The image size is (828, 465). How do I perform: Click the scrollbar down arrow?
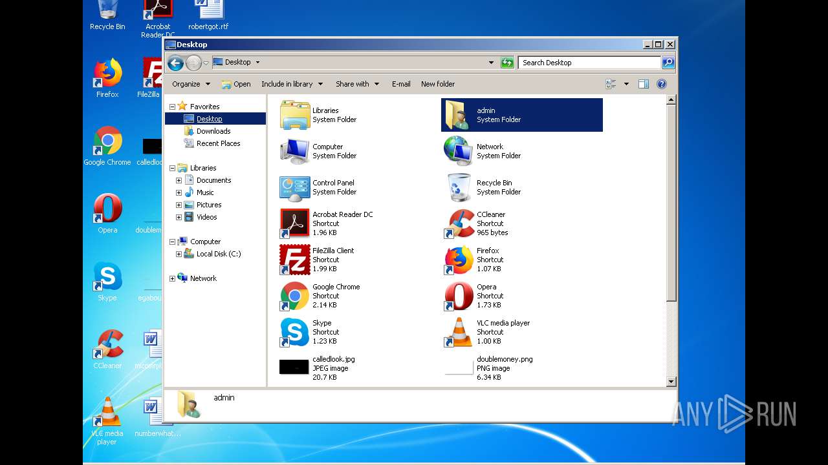[x=671, y=382]
